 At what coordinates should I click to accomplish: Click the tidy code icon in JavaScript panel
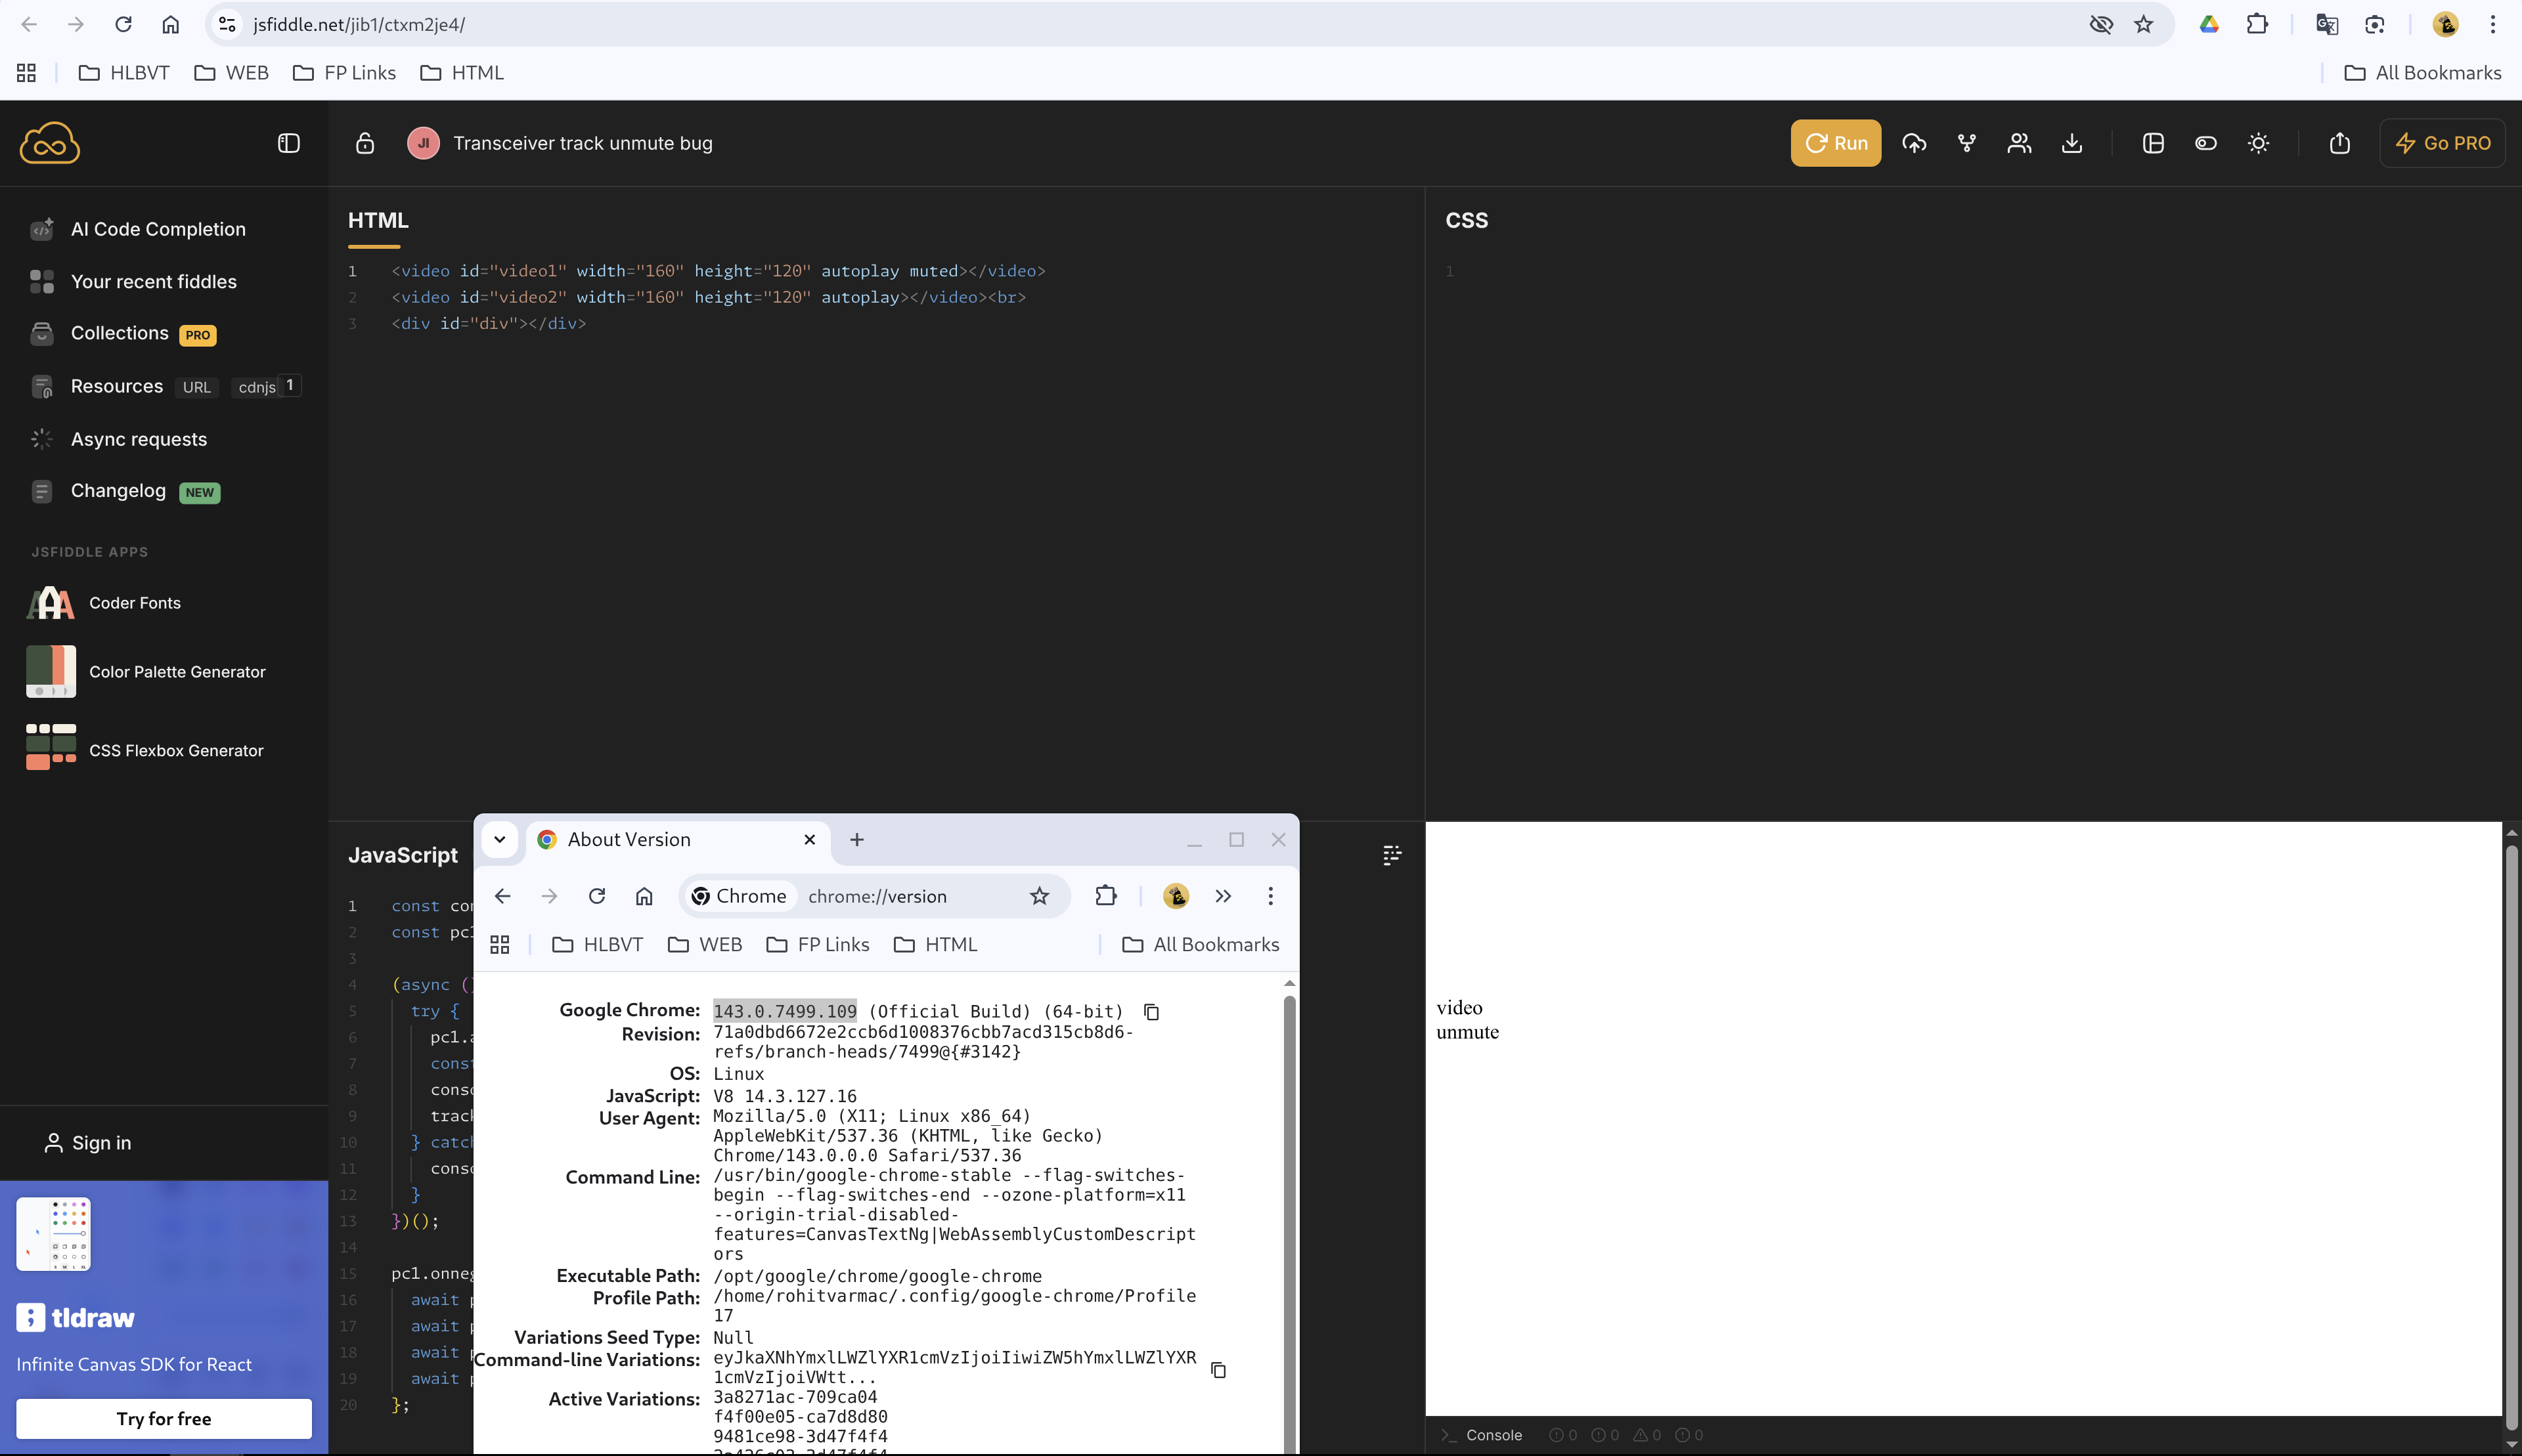[1392, 855]
